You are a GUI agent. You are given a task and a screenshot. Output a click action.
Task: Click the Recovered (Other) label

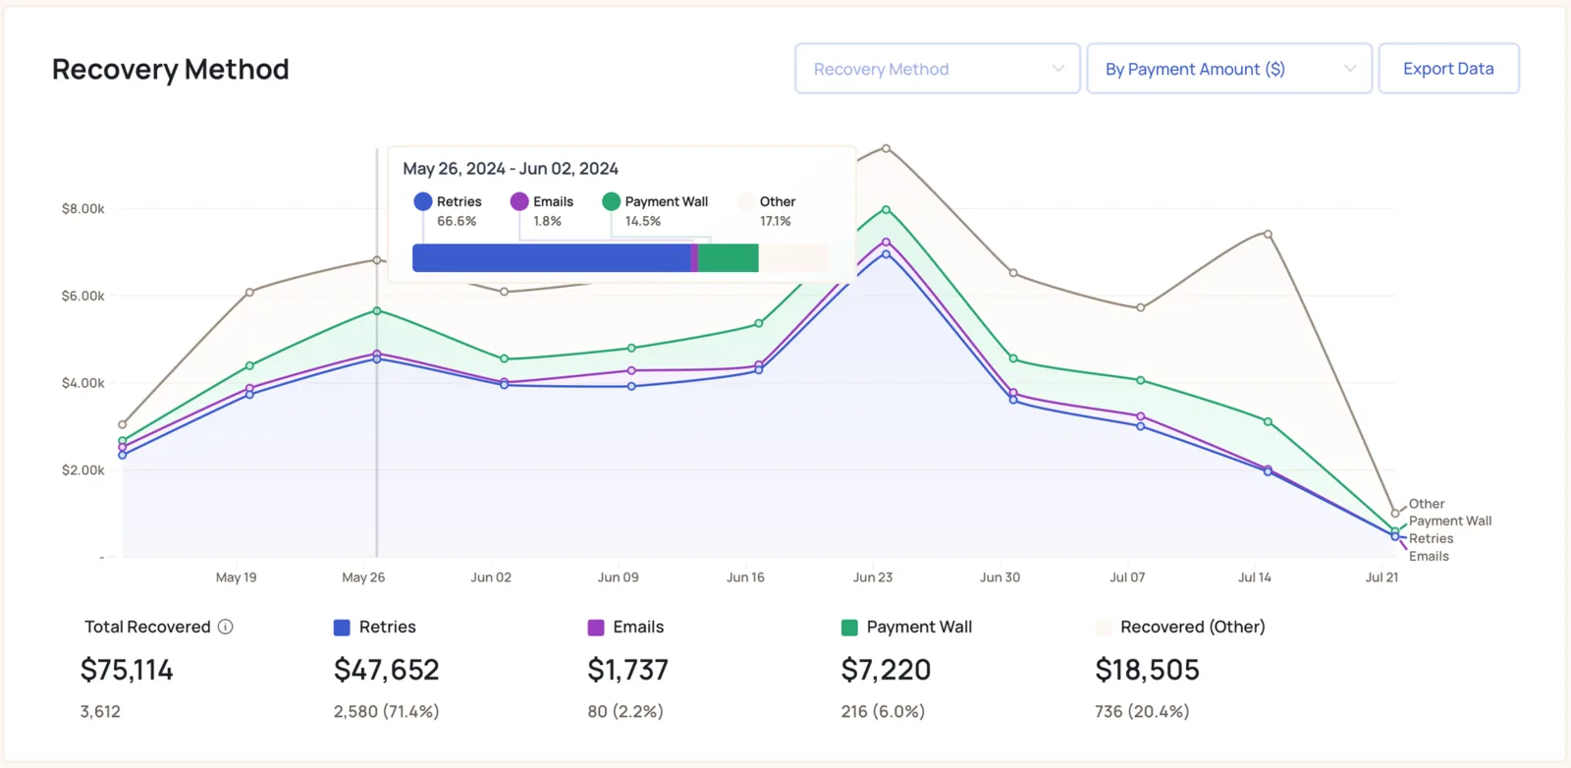tap(1193, 627)
